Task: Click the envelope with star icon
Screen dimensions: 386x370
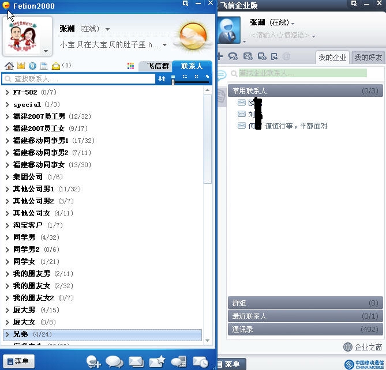Action: (x=157, y=361)
